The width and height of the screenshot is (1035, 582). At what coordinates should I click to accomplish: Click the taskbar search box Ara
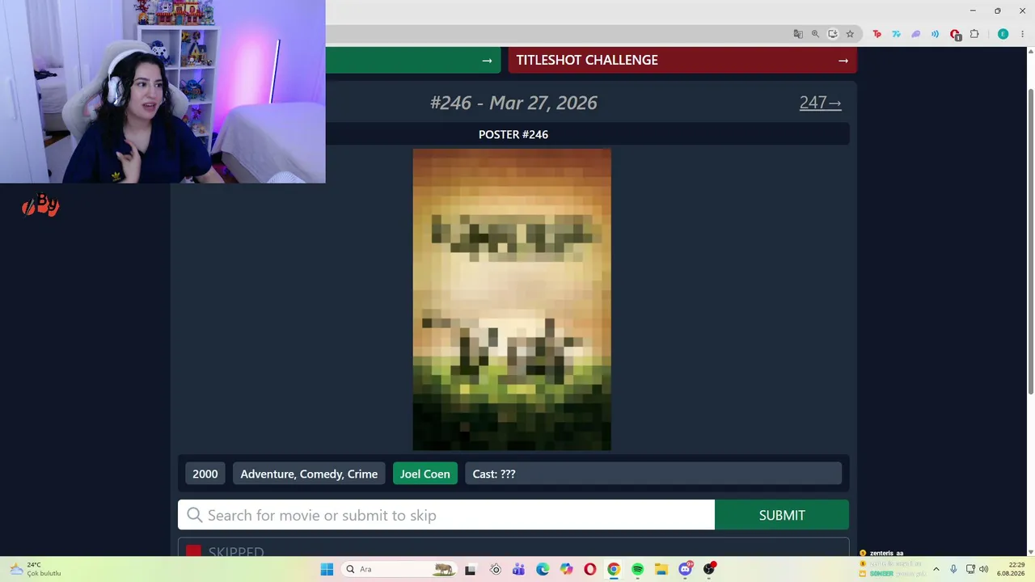pos(399,569)
